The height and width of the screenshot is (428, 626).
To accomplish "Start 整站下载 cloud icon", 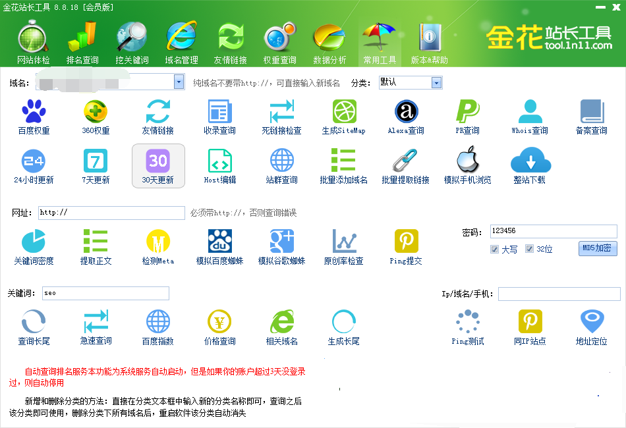I will [x=530, y=166].
